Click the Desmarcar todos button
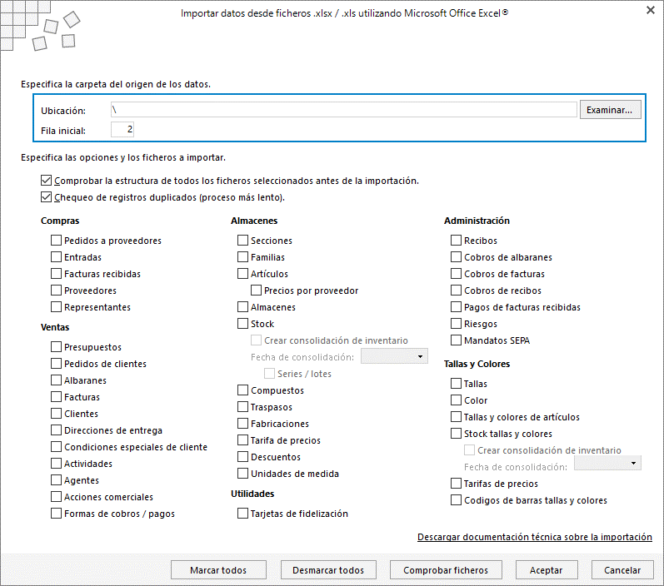This screenshot has height=586, width=664. point(328,570)
